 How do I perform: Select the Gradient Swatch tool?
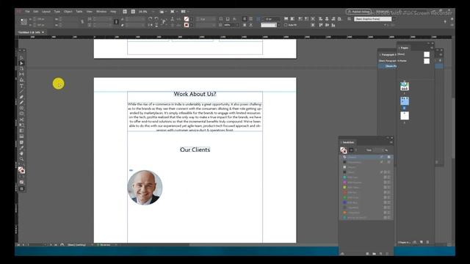tap(21, 131)
